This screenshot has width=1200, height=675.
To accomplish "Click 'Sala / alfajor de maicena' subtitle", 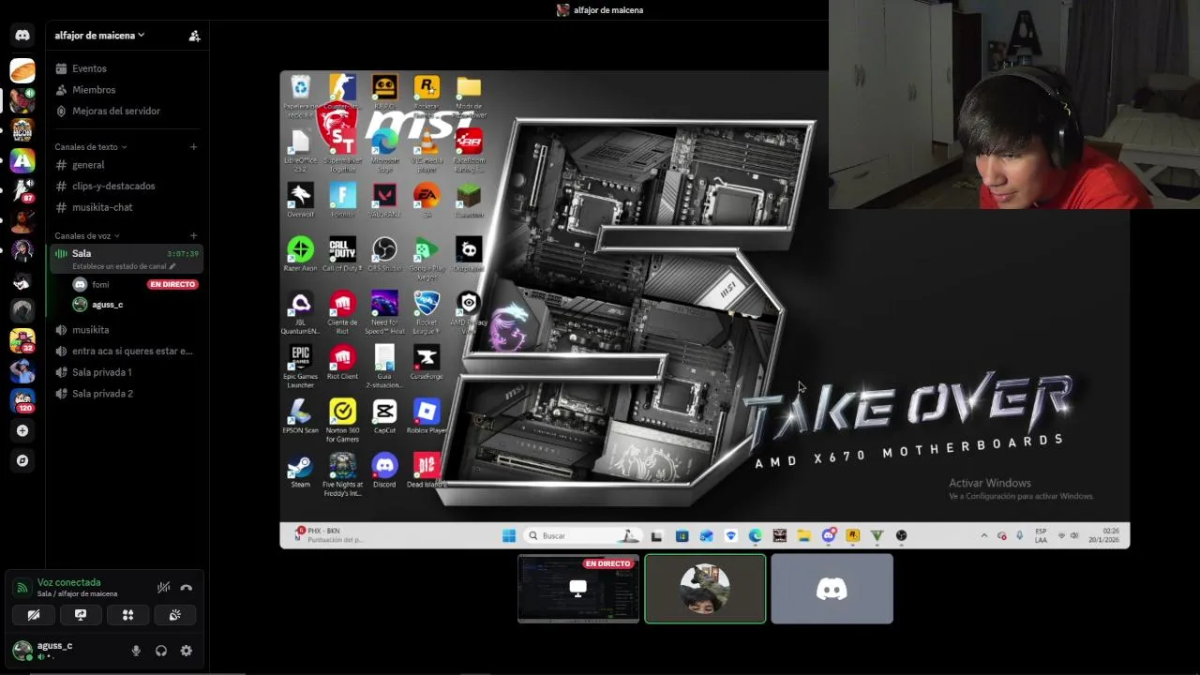I will (78, 593).
